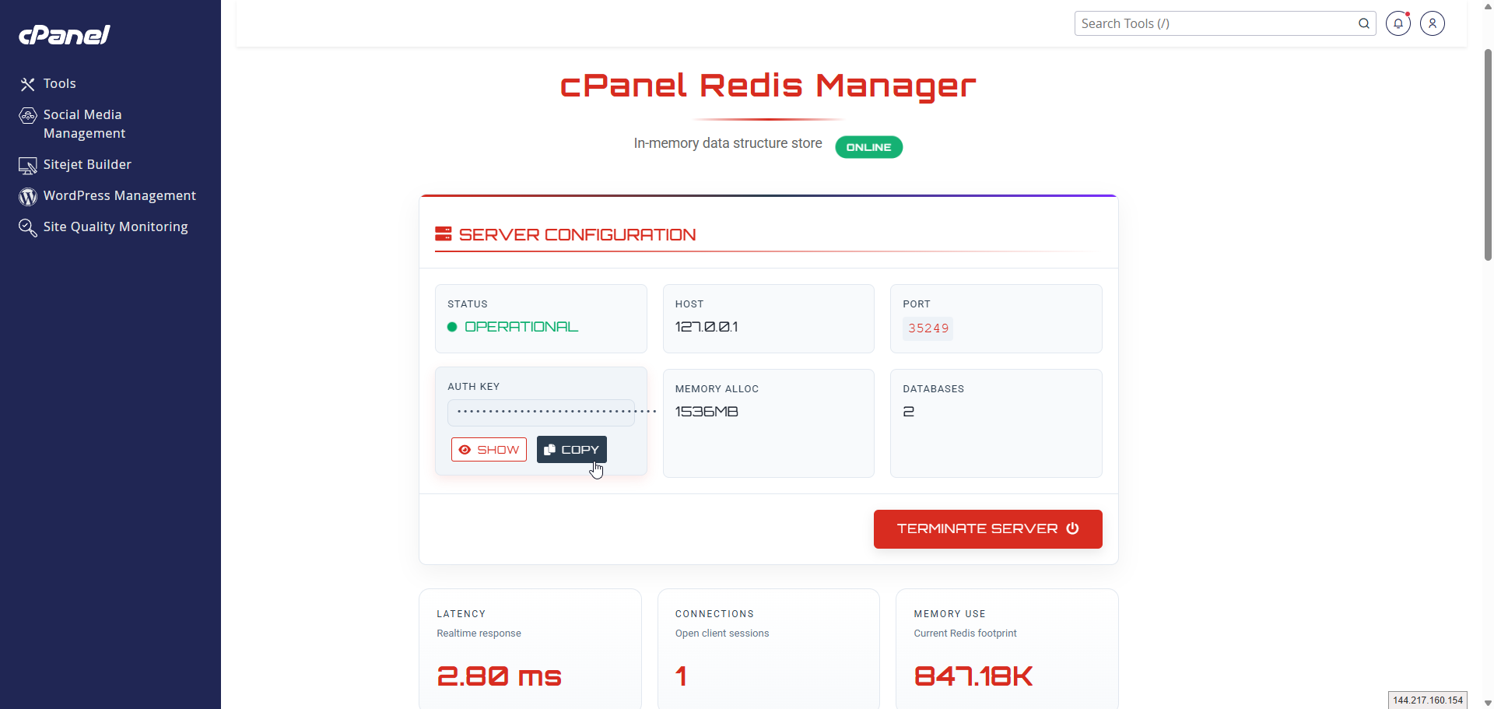This screenshot has width=1494, height=709.
Task: Show the hidden auth key
Action: pyautogui.click(x=489, y=449)
